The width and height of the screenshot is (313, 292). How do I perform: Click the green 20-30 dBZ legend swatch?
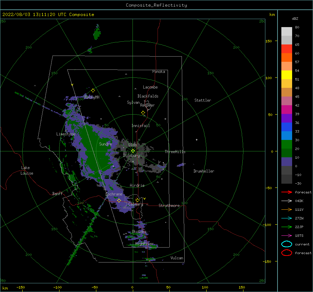pyautogui.click(x=287, y=144)
